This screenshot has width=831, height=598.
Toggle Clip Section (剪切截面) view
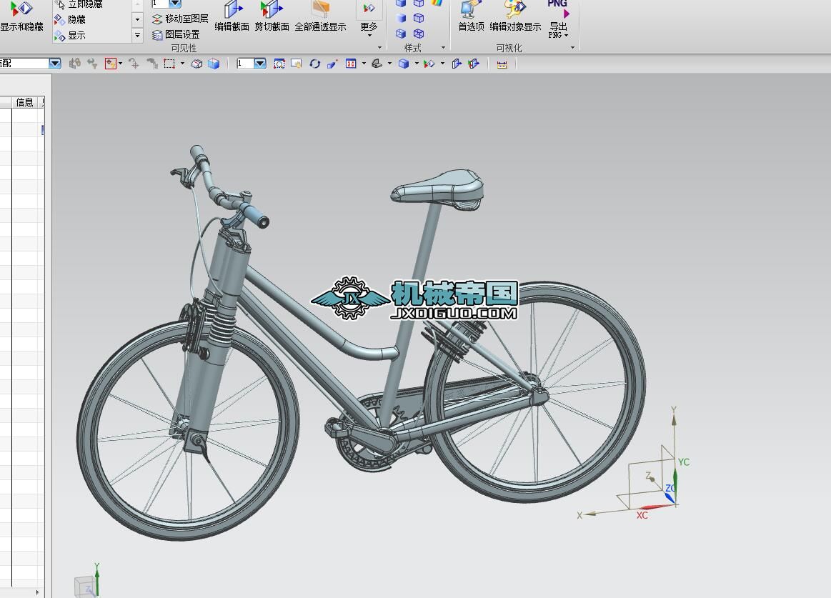point(272,16)
